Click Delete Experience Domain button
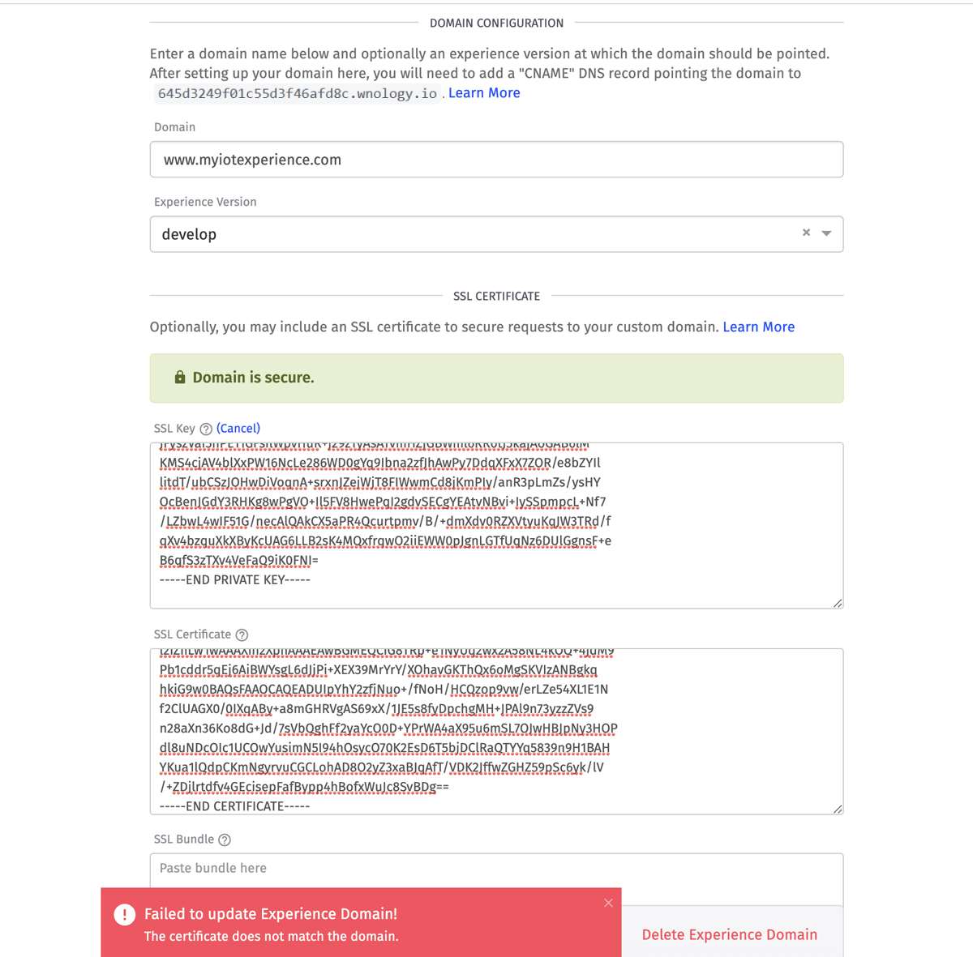This screenshot has height=957, width=973. [x=729, y=934]
